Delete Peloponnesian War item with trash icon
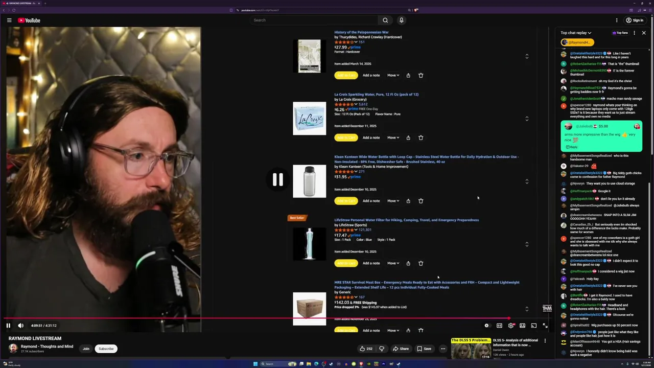 [x=421, y=75]
